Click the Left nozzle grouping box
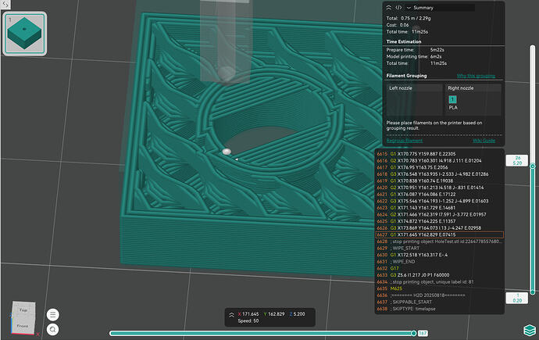539x340 pixels. point(414,100)
